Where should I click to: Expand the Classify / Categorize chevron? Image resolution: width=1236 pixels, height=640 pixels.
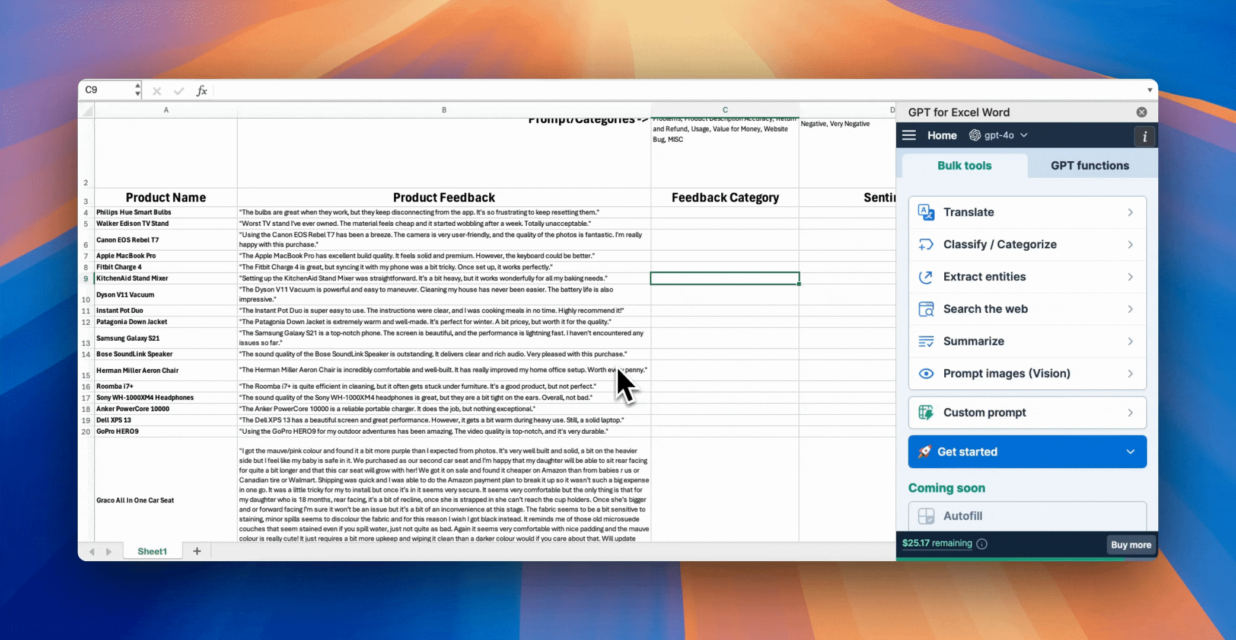(1130, 244)
